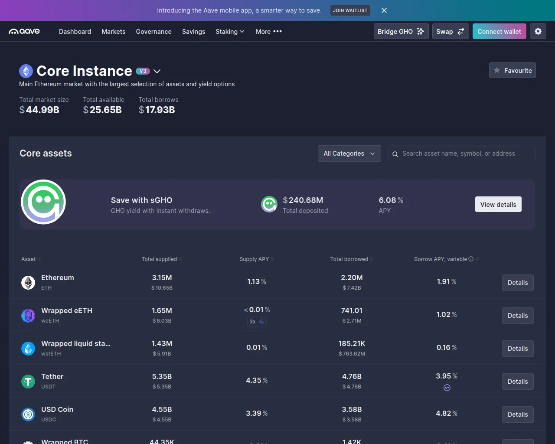
Task: Open the More menu
Action: pyautogui.click(x=269, y=31)
